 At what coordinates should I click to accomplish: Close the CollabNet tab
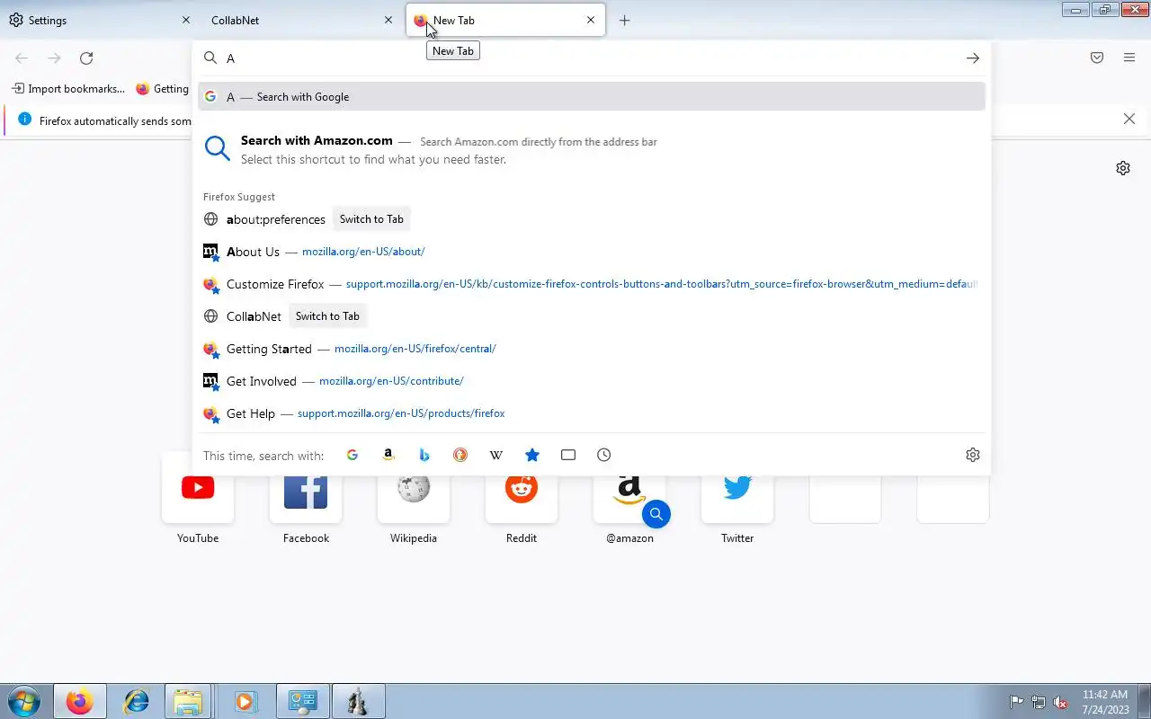[388, 20]
